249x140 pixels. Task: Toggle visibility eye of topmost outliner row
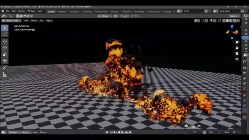coord(246,19)
